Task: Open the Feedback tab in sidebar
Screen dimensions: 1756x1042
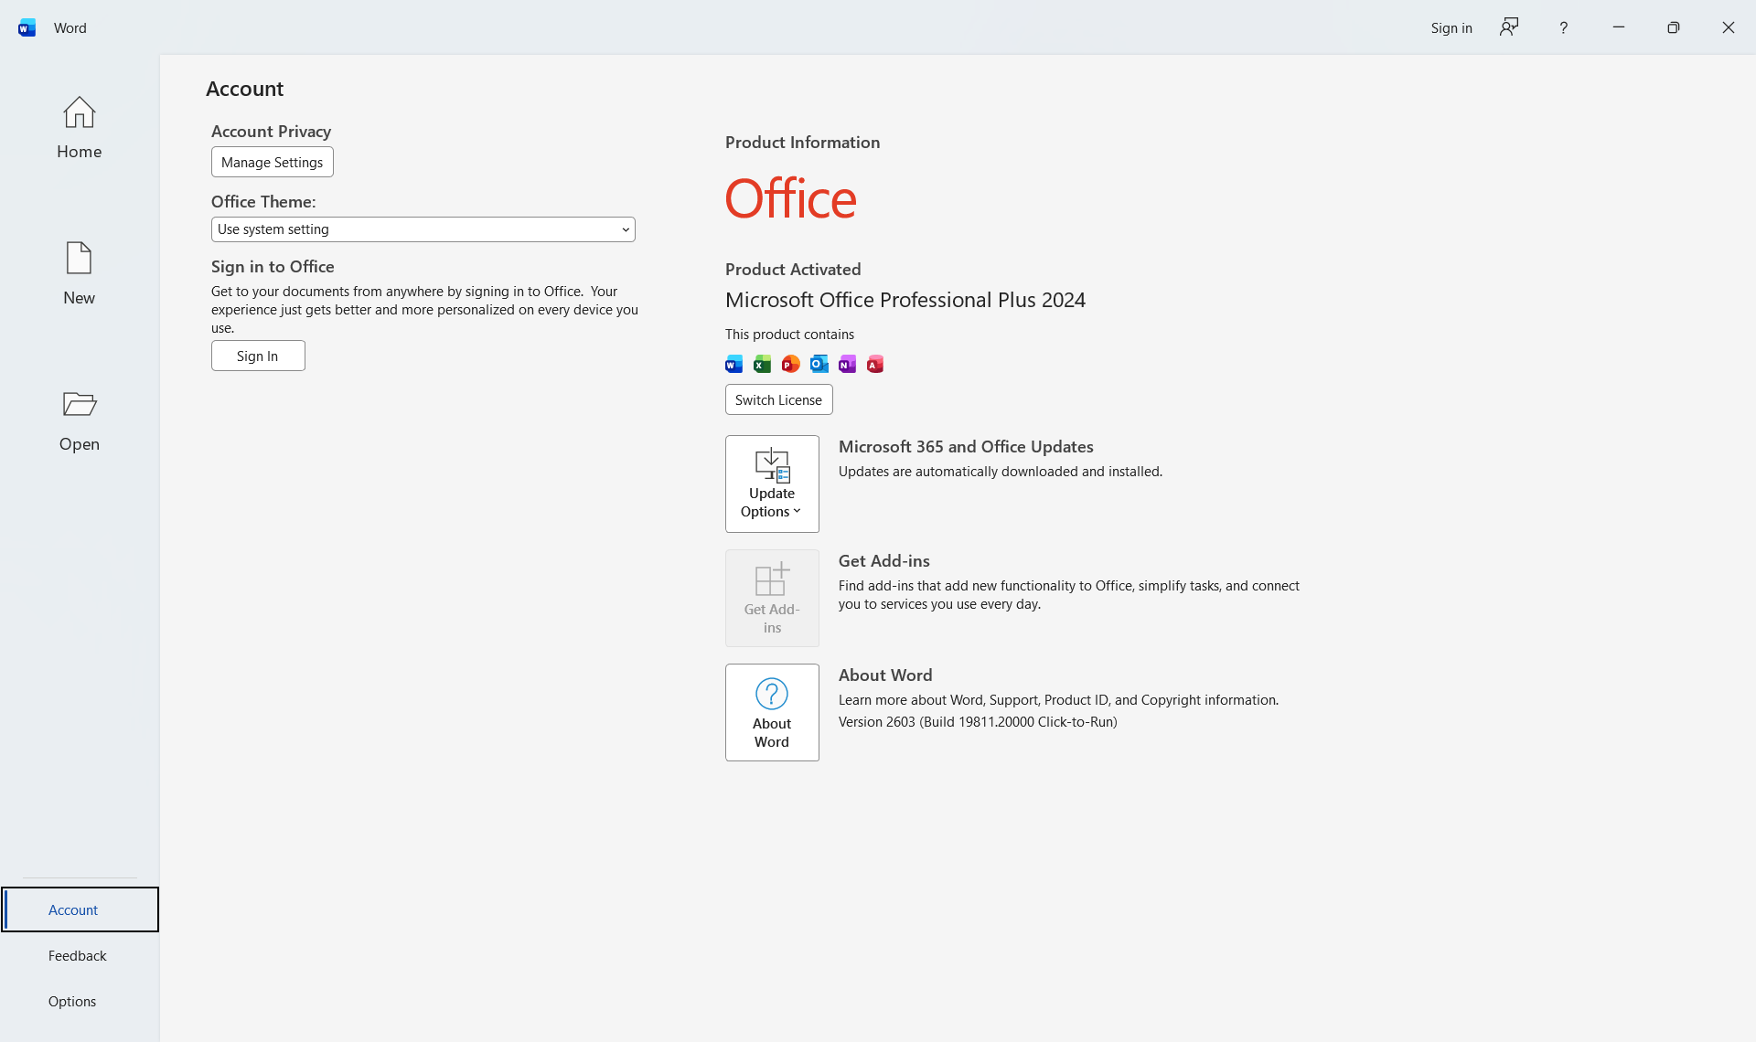Action: tap(78, 955)
